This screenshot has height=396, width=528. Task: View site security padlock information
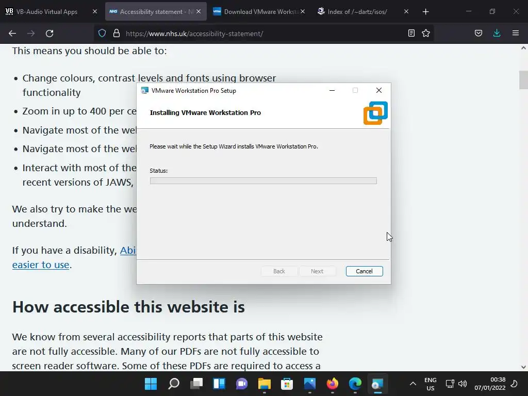point(117,34)
